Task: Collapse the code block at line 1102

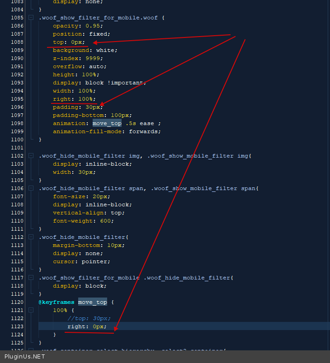Action: 31,156
